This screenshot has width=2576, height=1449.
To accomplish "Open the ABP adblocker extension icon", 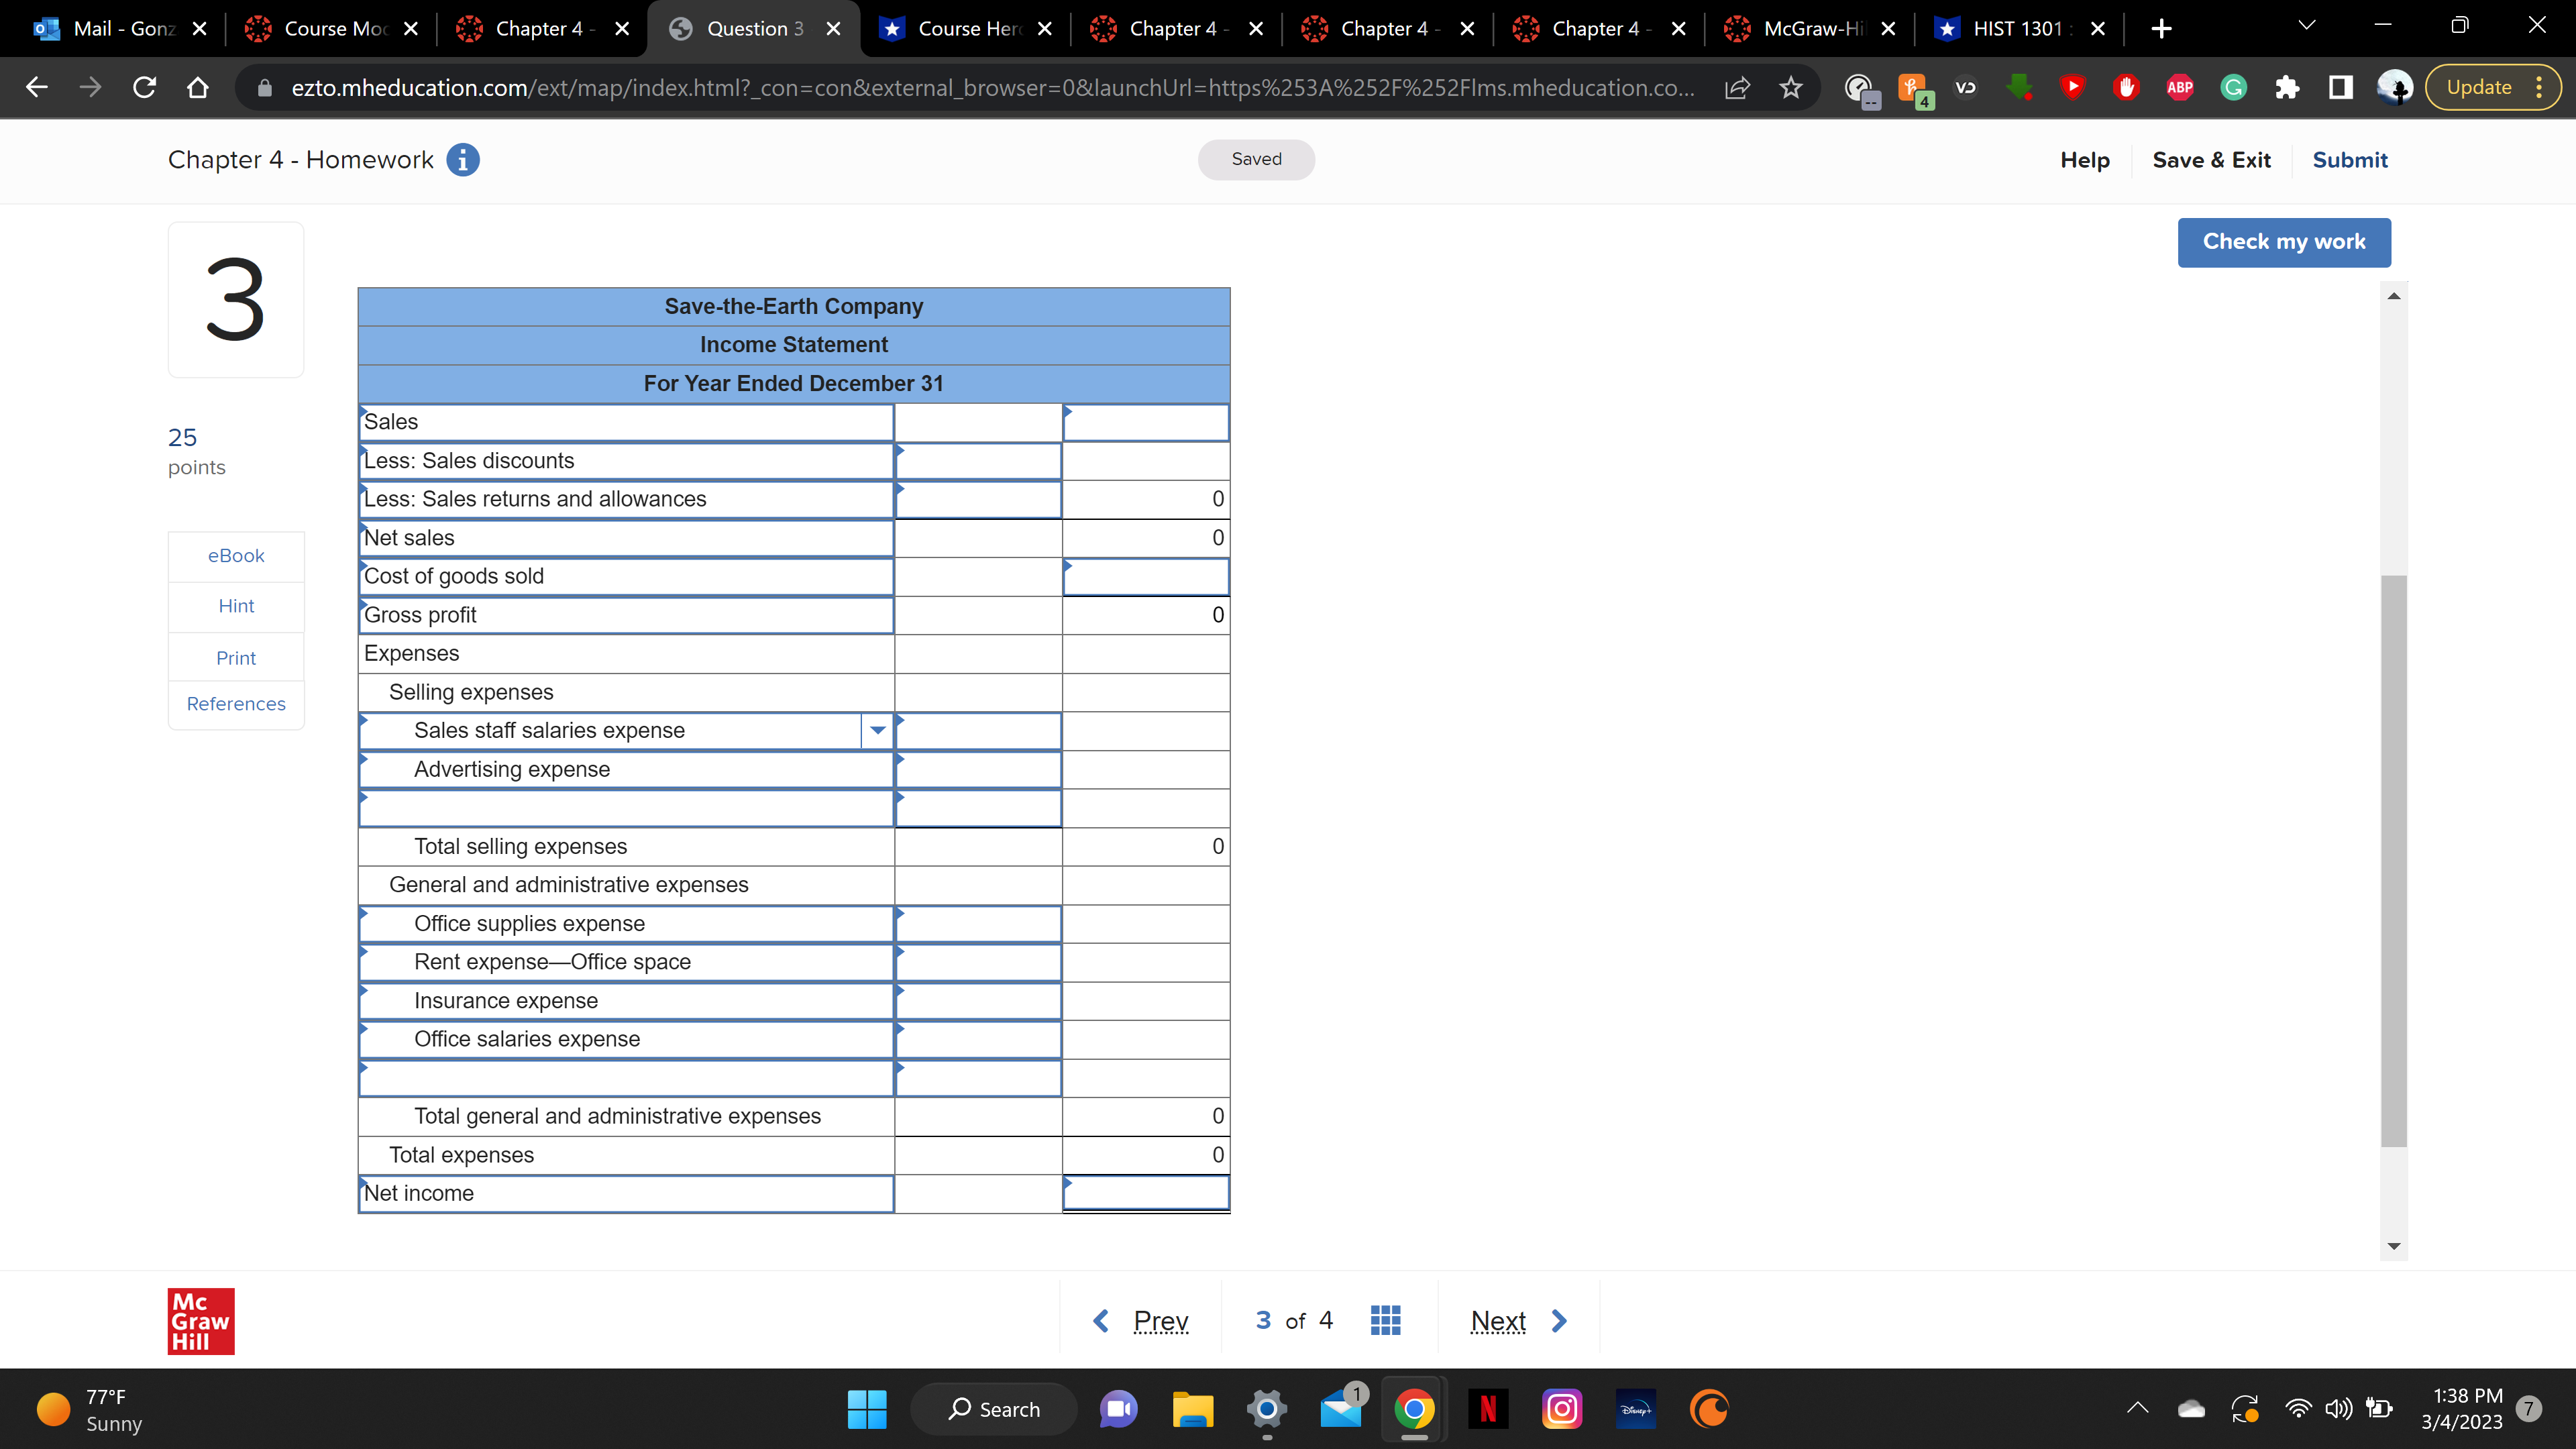I will [x=2180, y=87].
